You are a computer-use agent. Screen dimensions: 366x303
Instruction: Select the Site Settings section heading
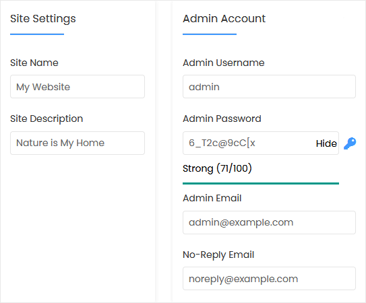(x=43, y=19)
